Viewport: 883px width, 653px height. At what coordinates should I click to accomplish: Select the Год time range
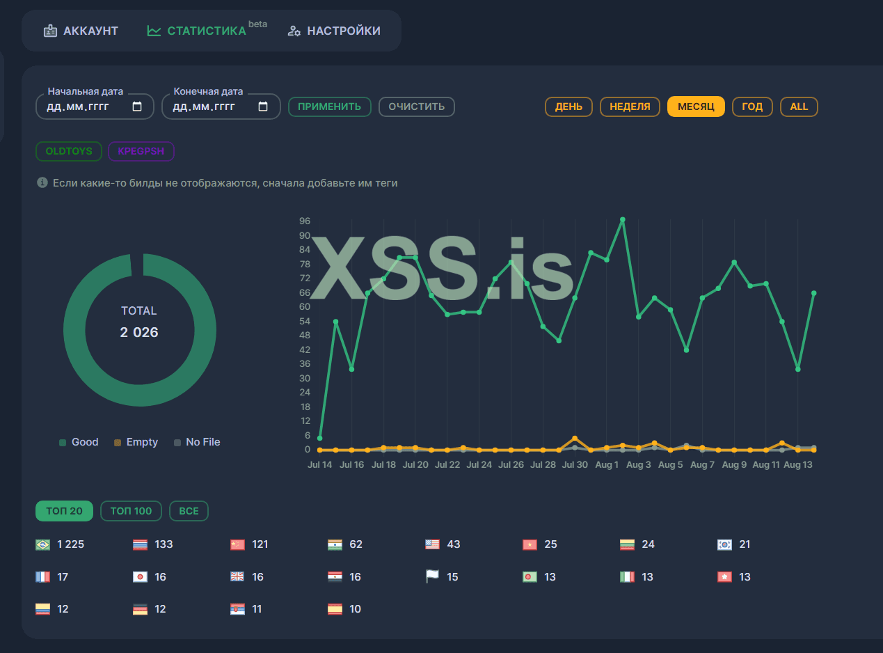point(752,107)
